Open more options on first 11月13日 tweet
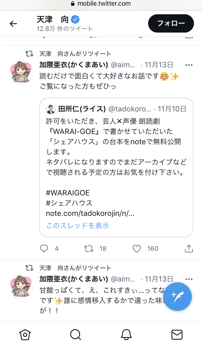This screenshot has height=348, width=202. tap(189, 65)
